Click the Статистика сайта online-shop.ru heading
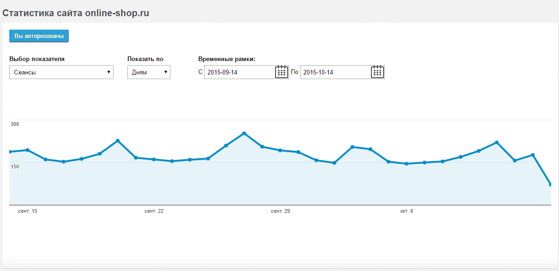This screenshot has width=559, height=271. click(x=76, y=13)
